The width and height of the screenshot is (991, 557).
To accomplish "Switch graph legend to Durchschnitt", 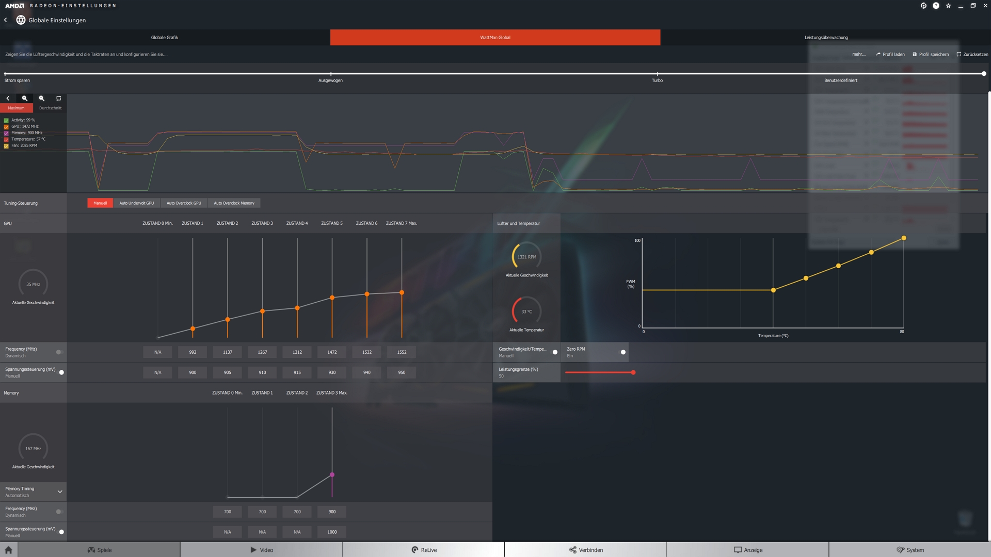I will [x=50, y=108].
